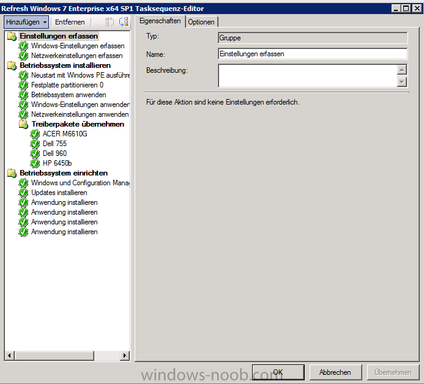This screenshot has width=424, height=384.
Task: Click check icon for Neustart mit Windows PE
Action: coord(23,75)
